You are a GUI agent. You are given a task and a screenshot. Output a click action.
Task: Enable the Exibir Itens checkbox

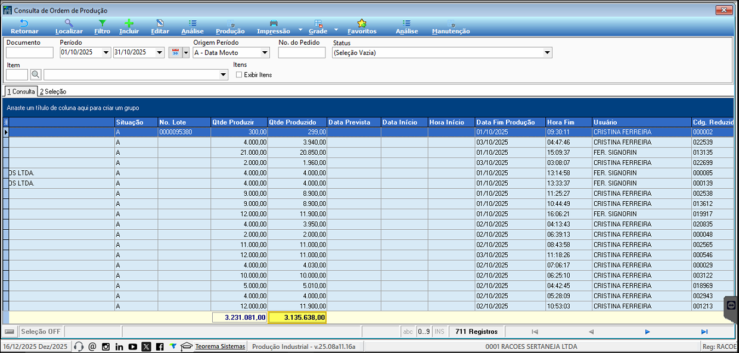click(x=239, y=75)
